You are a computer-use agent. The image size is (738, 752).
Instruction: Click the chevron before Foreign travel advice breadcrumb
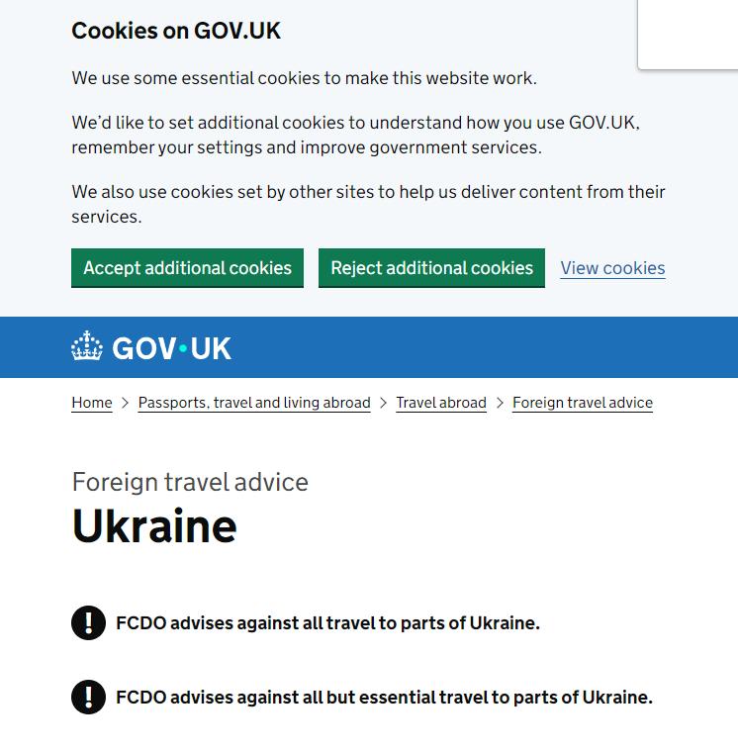point(500,403)
